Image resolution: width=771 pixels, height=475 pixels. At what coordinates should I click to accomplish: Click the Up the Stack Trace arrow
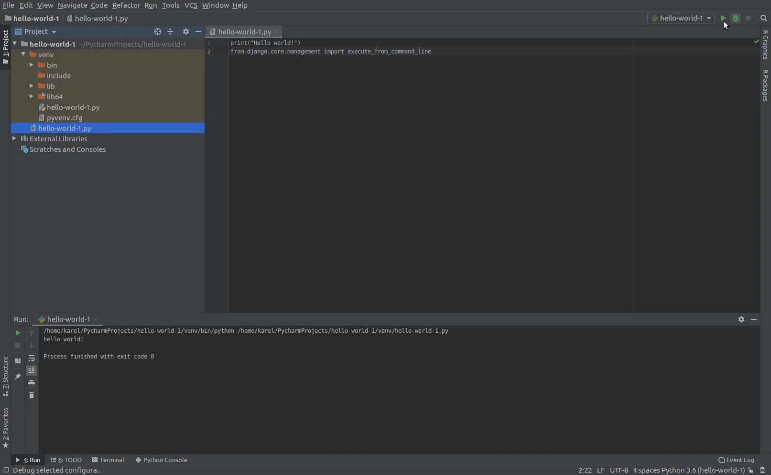tap(32, 333)
